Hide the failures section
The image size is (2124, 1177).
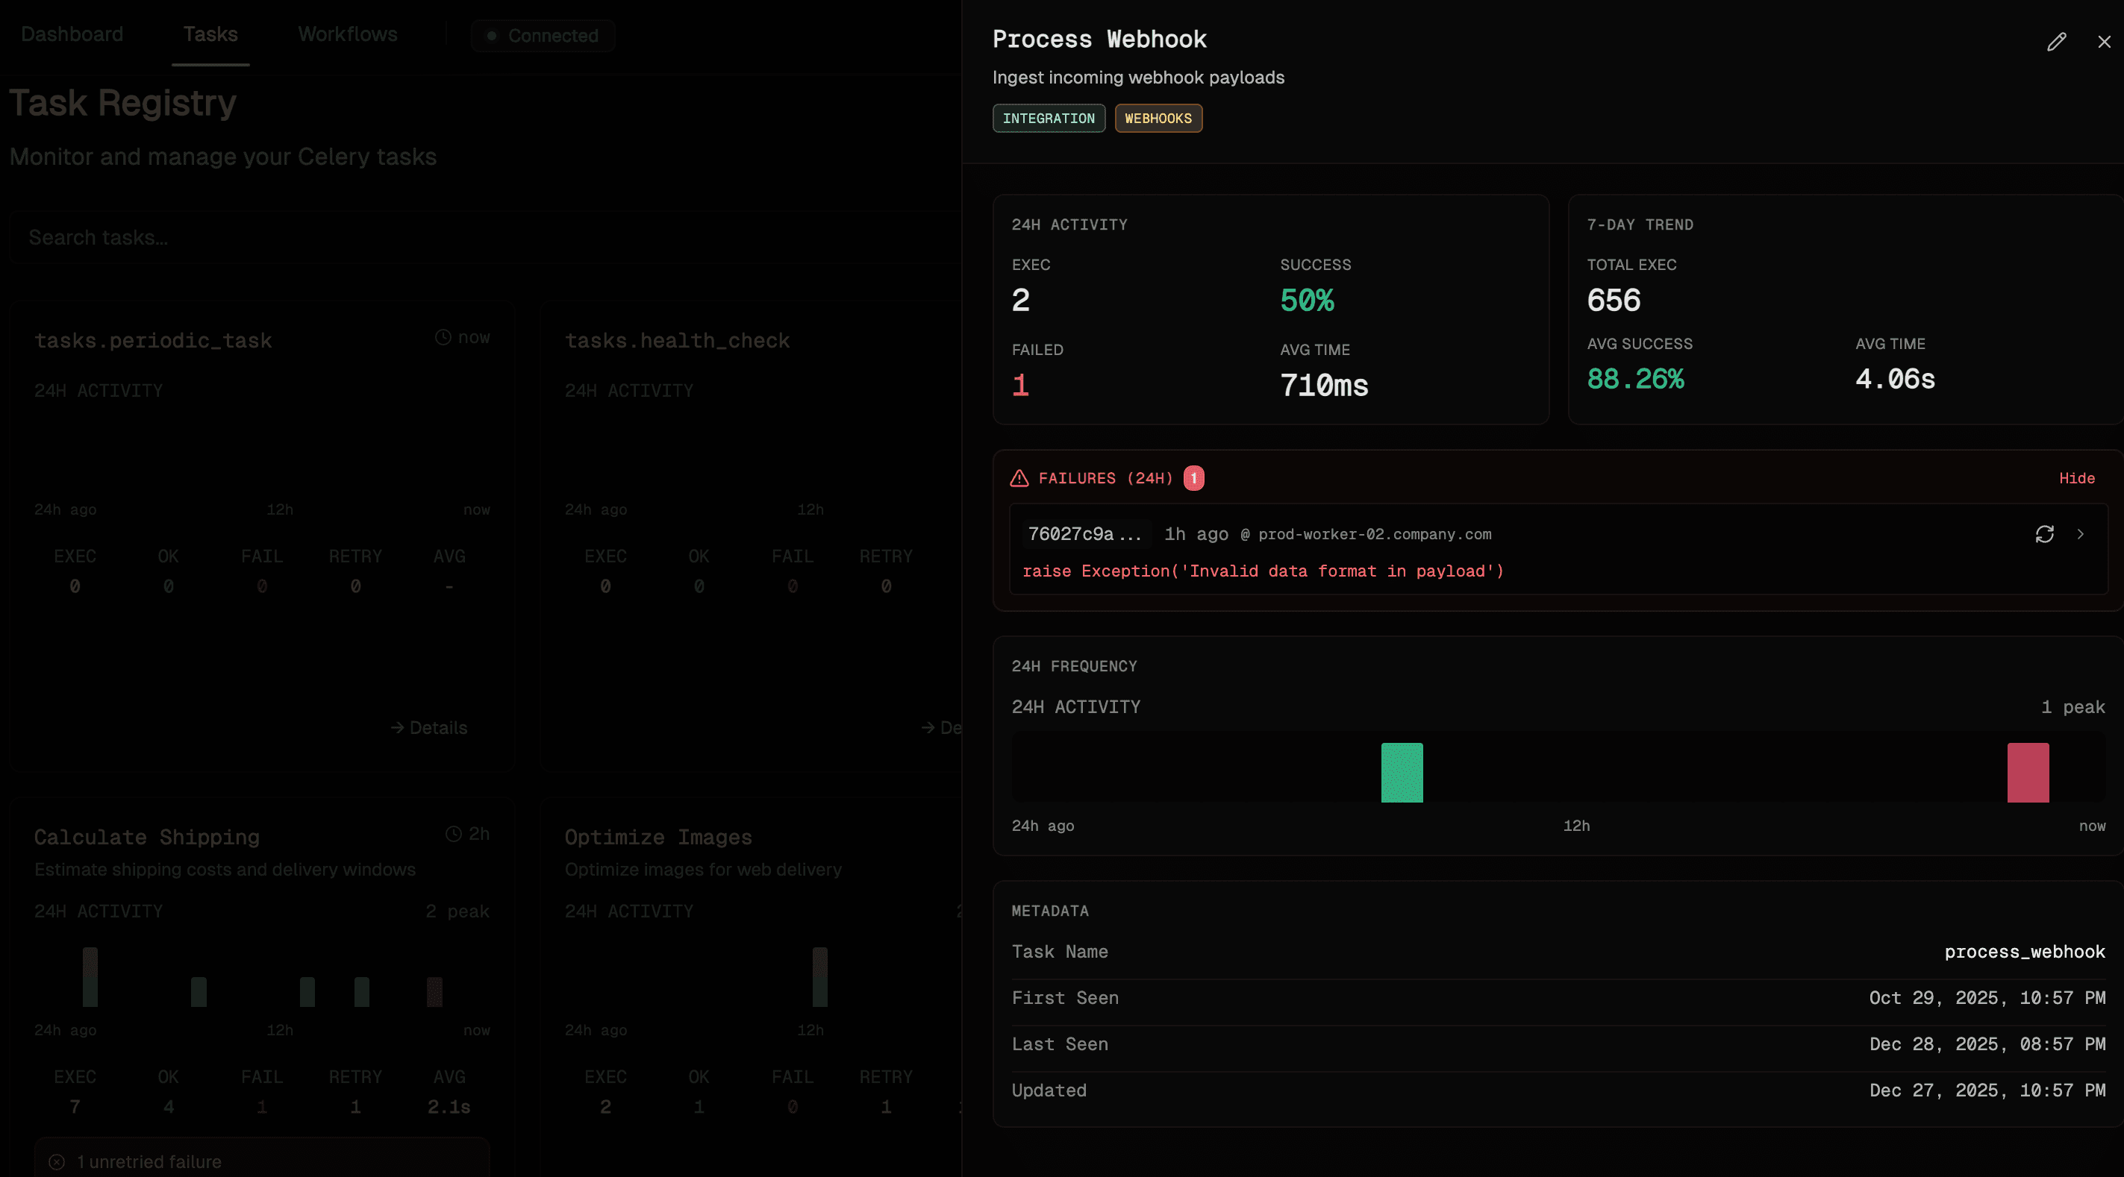[x=2077, y=478]
